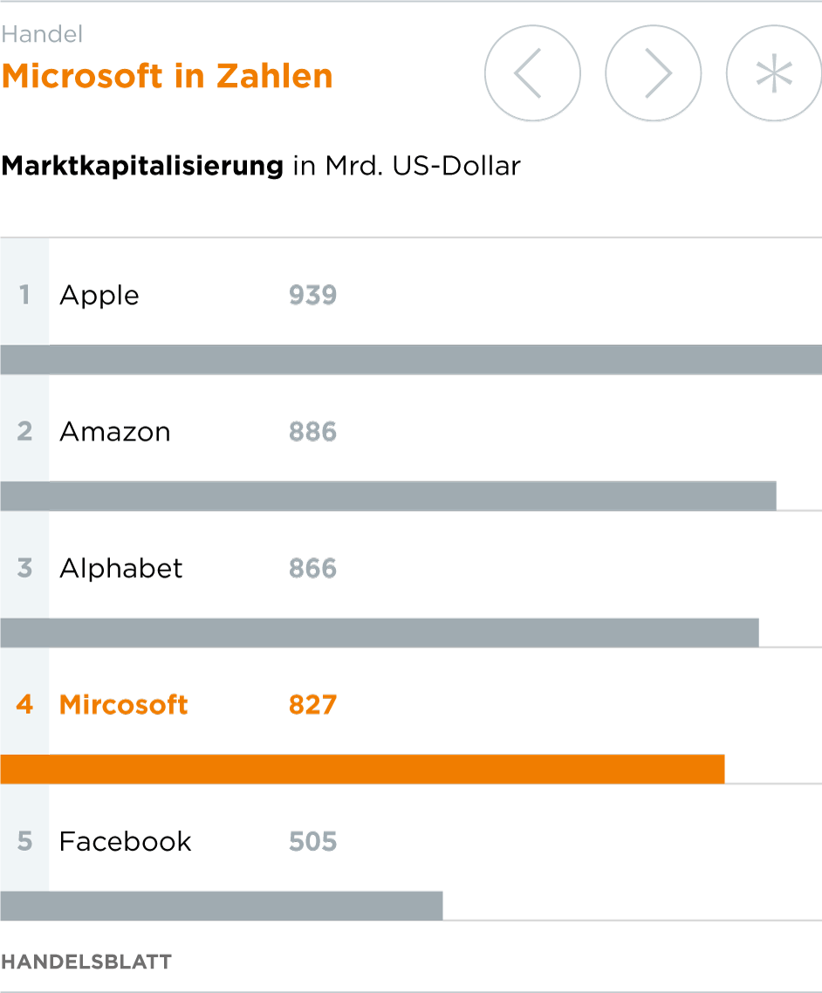This screenshot has height=993, width=822.
Task: Click the asterisk circle icon
Action: coord(774,73)
